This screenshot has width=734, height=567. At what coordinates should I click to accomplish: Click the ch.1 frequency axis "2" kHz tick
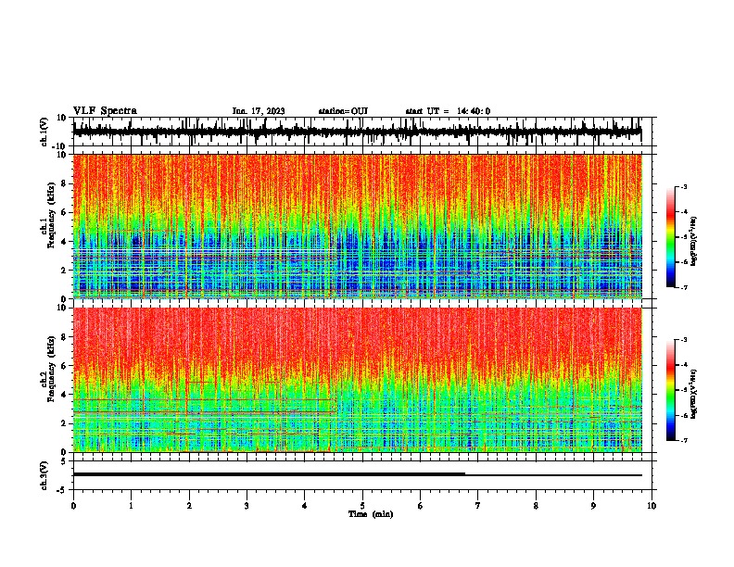(64, 271)
